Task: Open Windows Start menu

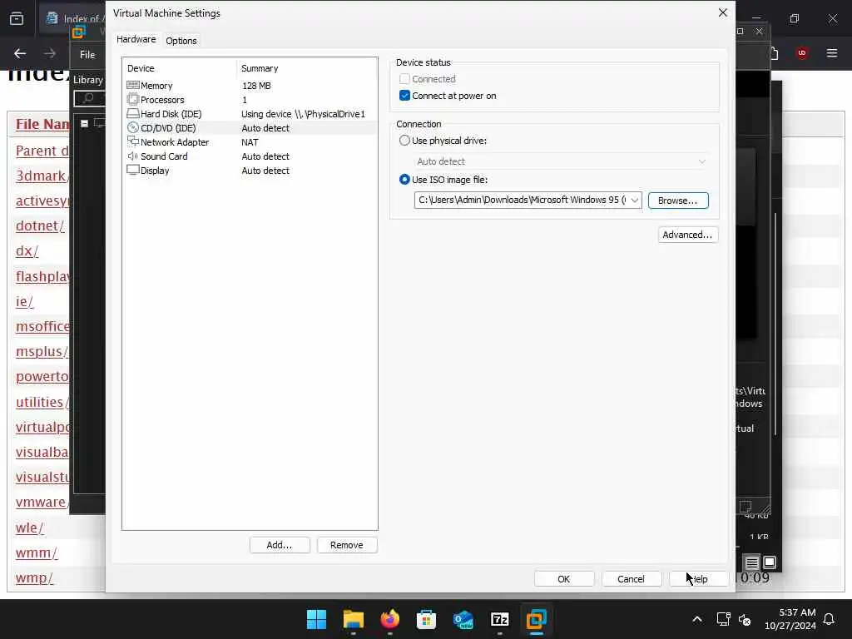Action: 316,619
